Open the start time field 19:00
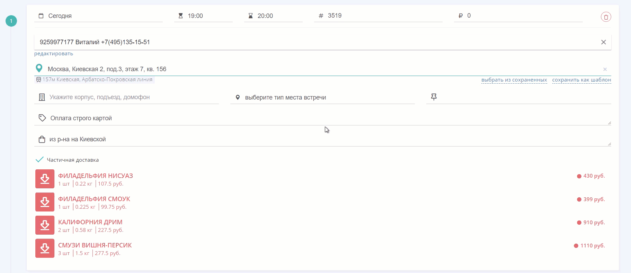631x273 pixels. pos(203,16)
